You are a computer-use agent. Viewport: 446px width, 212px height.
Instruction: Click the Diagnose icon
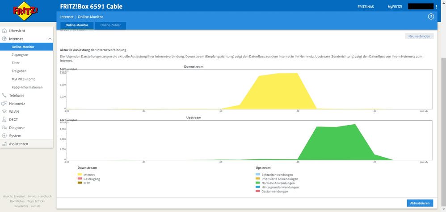pyautogui.click(x=4, y=128)
